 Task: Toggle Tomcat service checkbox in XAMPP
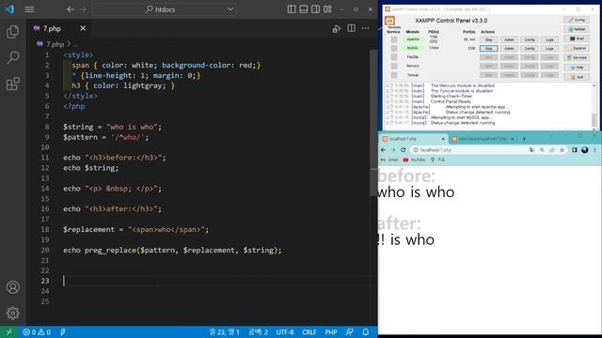394,75
